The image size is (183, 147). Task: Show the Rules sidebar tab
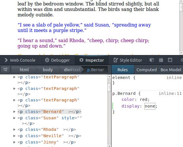tap(123, 70)
